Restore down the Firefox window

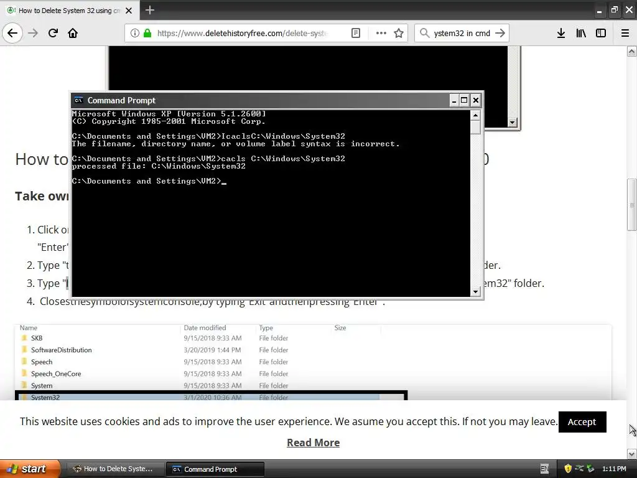(614, 10)
